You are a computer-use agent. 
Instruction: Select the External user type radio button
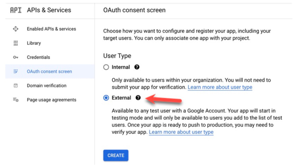(106, 98)
